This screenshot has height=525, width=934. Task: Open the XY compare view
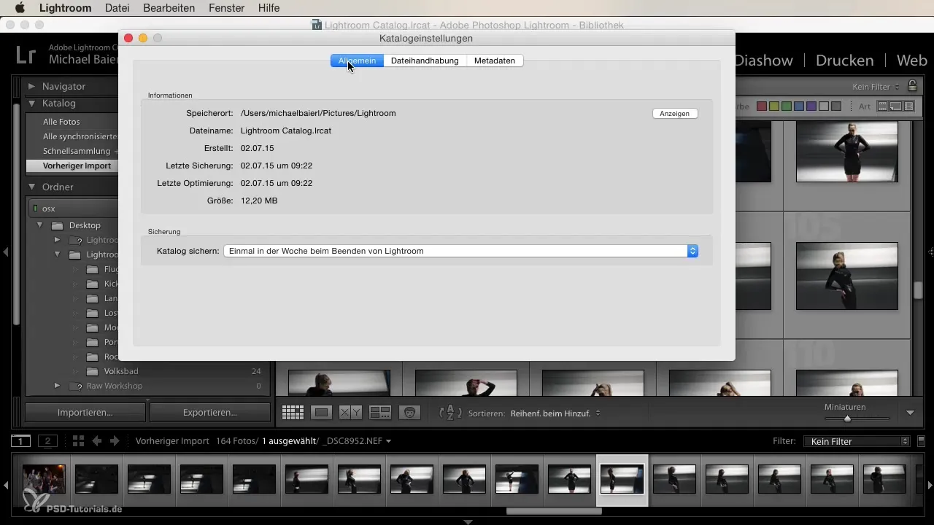pyautogui.click(x=350, y=413)
